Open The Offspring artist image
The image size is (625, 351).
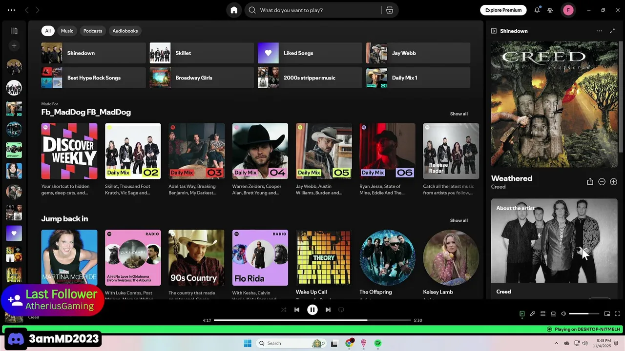[387, 258]
